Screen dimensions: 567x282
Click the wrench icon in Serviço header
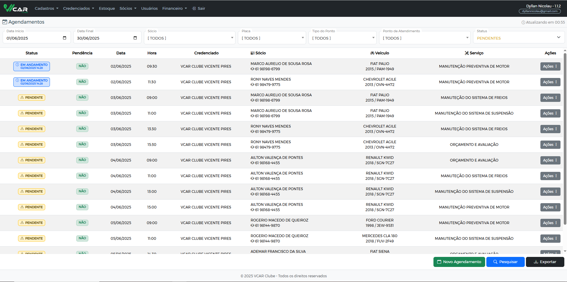(x=467, y=53)
